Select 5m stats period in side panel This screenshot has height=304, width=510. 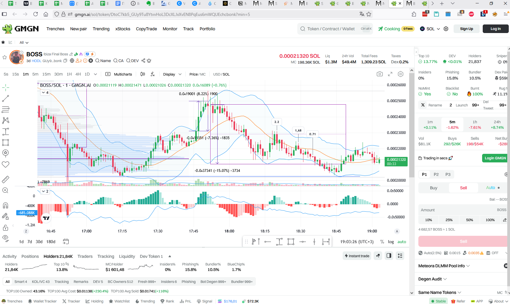click(452, 124)
